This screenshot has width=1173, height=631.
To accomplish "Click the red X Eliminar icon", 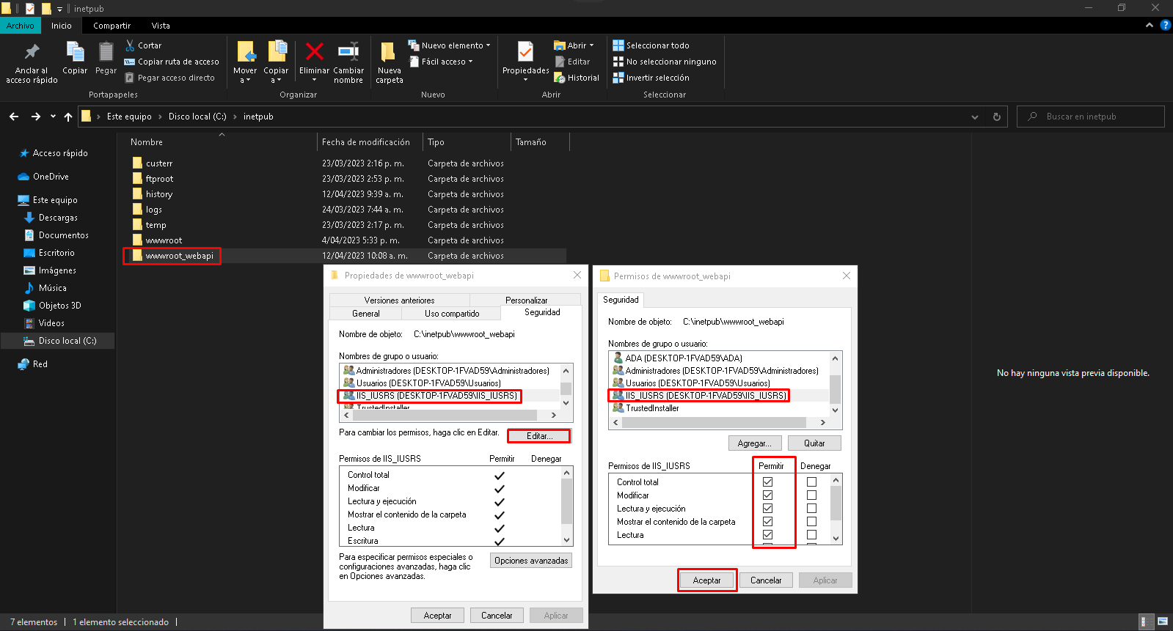I will click(314, 52).
